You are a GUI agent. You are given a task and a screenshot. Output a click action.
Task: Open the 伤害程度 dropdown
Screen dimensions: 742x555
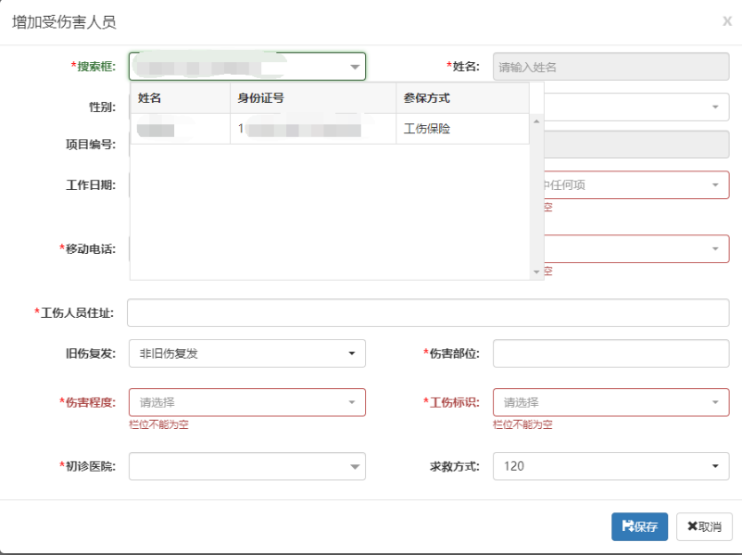(246, 402)
